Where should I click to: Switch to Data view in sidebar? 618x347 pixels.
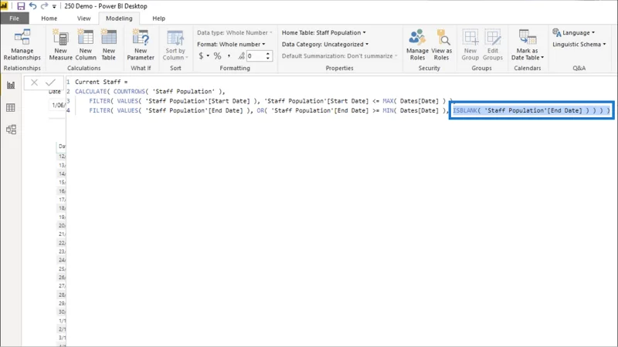[x=11, y=107]
